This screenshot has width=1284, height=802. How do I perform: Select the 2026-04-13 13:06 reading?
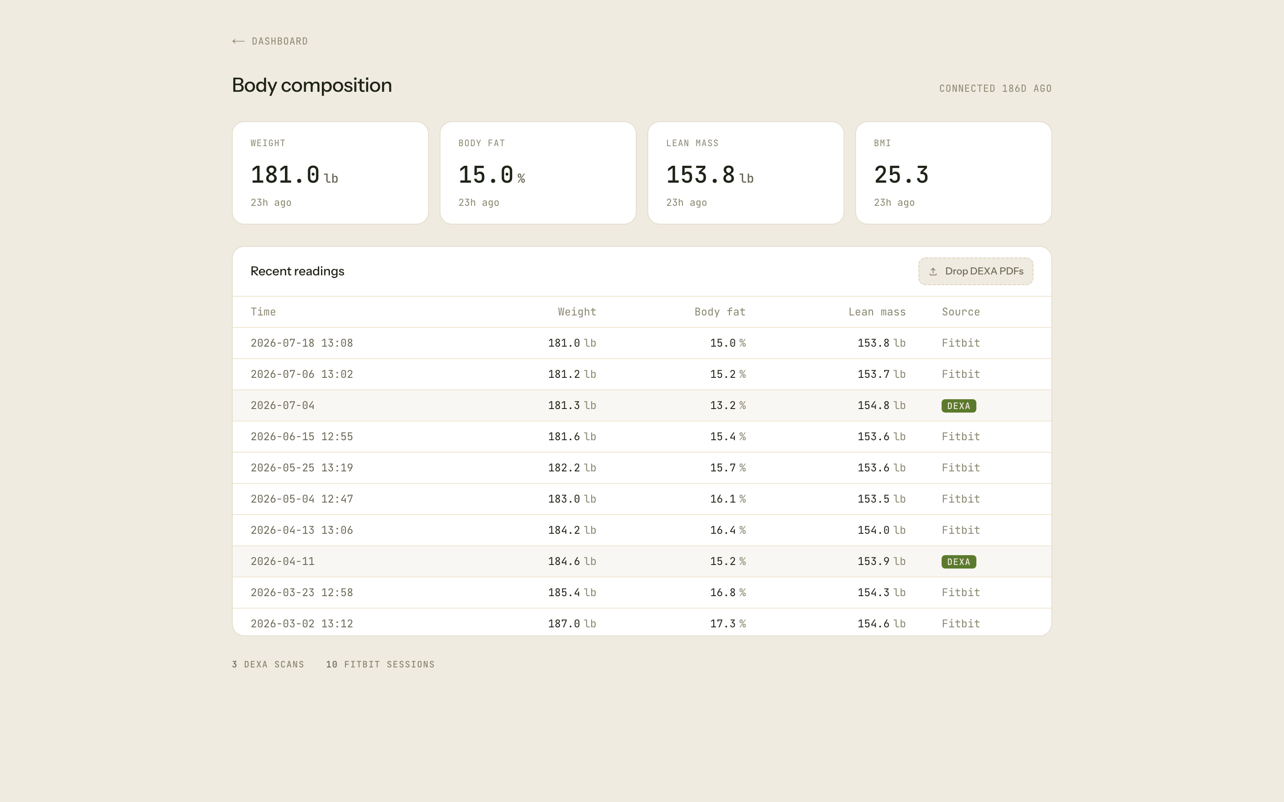(x=642, y=530)
